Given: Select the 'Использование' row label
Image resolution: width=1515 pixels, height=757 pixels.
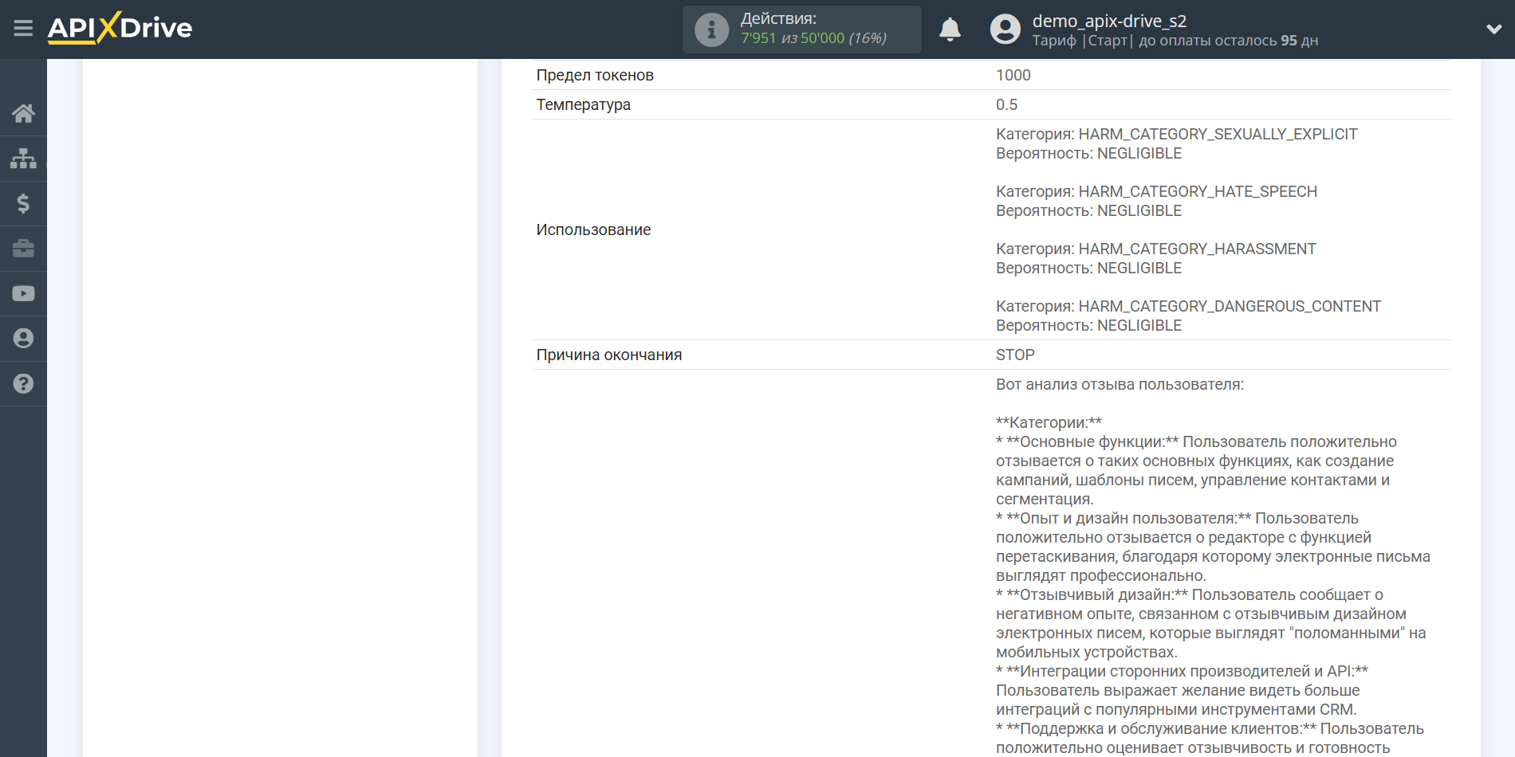Looking at the screenshot, I should (x=593, y=229).
